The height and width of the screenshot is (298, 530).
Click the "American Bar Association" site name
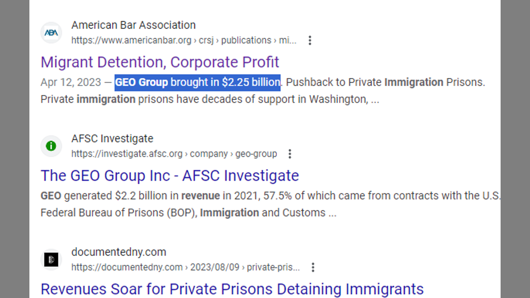pyautogui.click(x=133, y=25)
